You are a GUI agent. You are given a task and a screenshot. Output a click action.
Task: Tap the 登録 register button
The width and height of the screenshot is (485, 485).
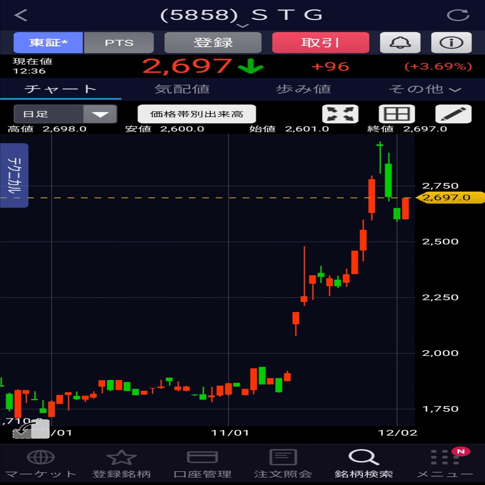point(213,42)
